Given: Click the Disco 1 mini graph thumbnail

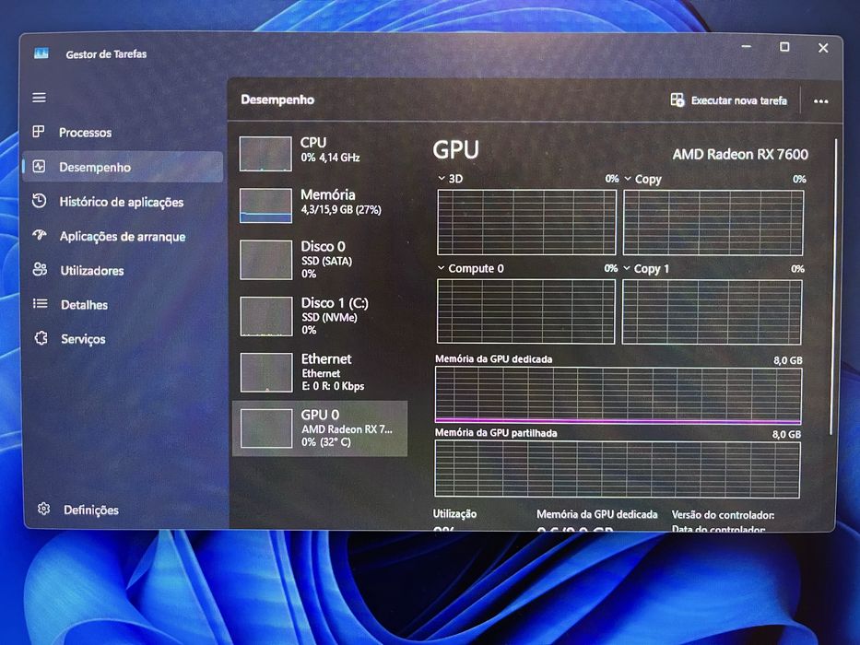Looking at the screenshot, I should [266, 316].
